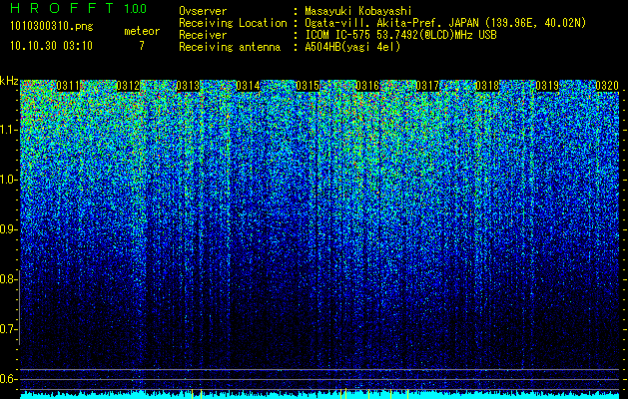Click the 1.1 kHz axis tick label
Screen dimensions: 628x399
[7, 130]
